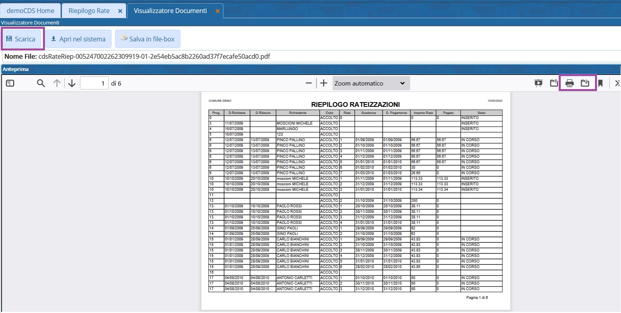Switch to the Riepilogo Rate tab
621x313 pixels.
(x=89, y=11)
